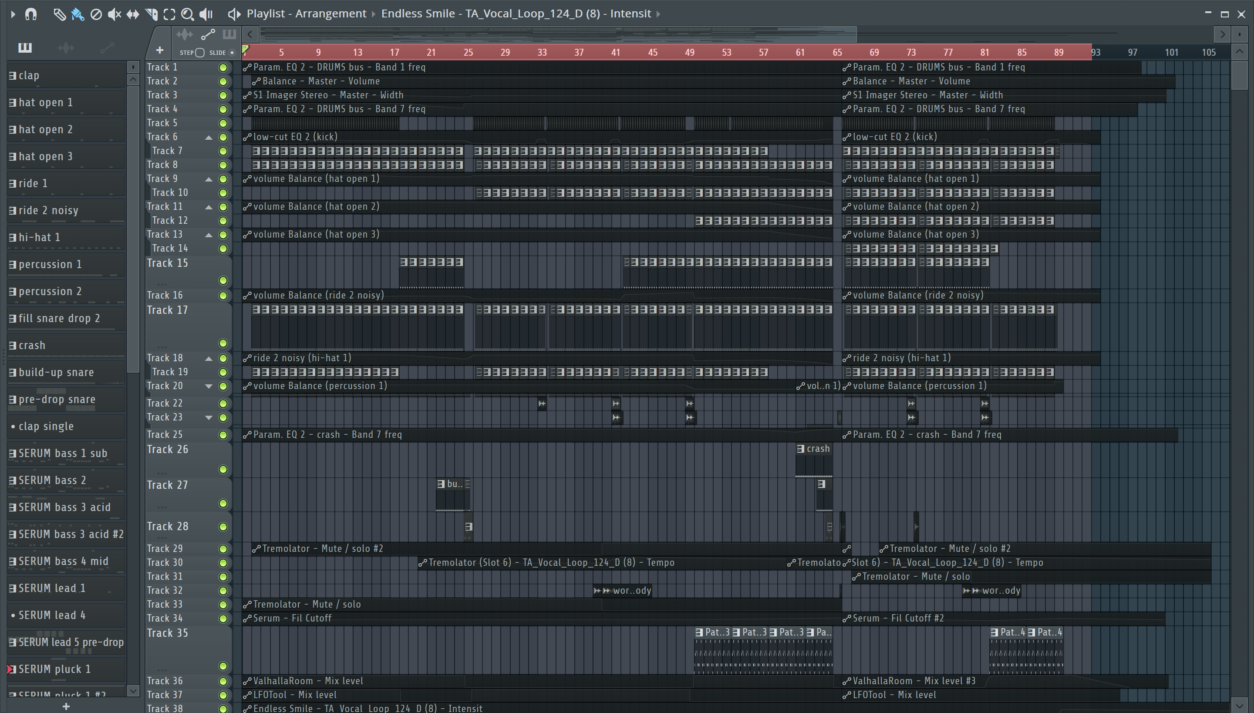Select the Mute tool
This screenshot has height=713, width=1254.
tap(114, 14)
